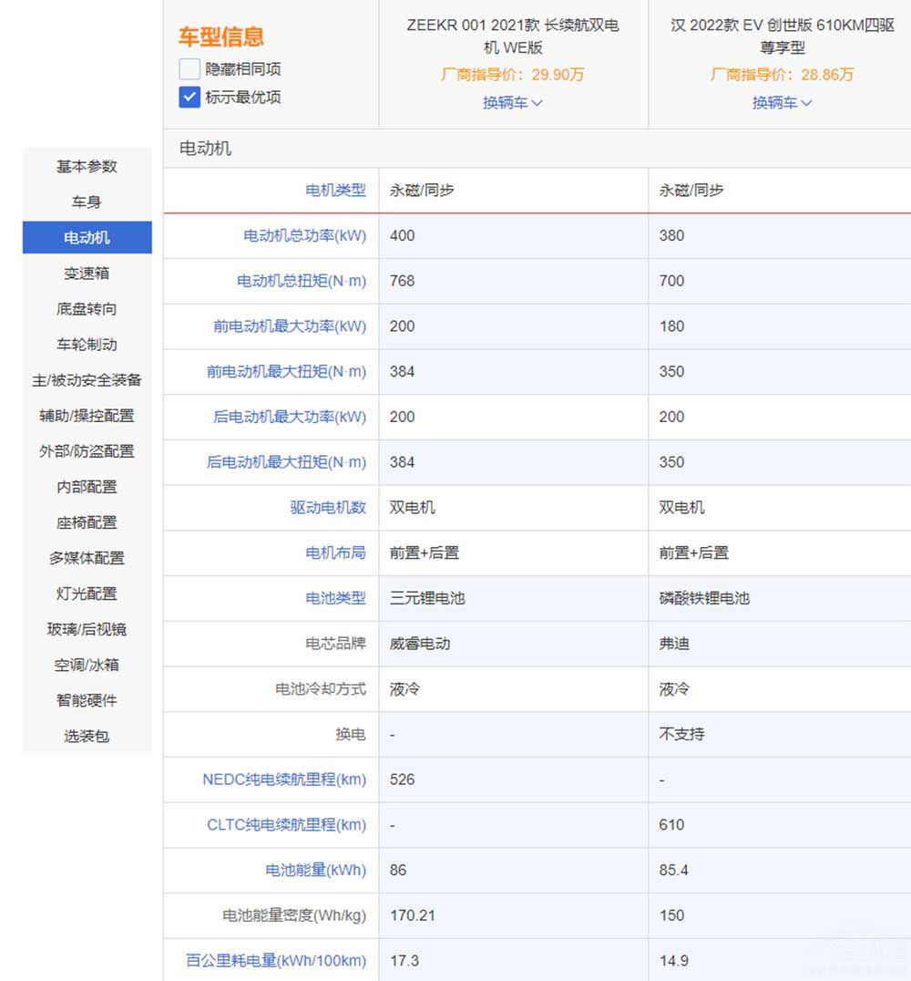Open the 电池类型 parameter link

click(335, 598)
